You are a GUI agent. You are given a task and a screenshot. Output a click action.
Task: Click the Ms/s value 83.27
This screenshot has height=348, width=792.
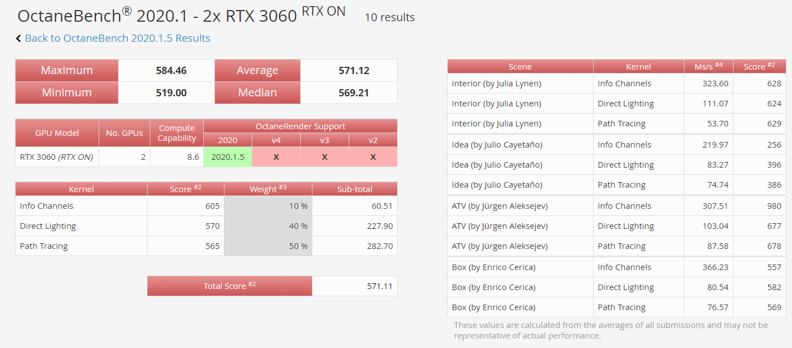tap(718, 165)
